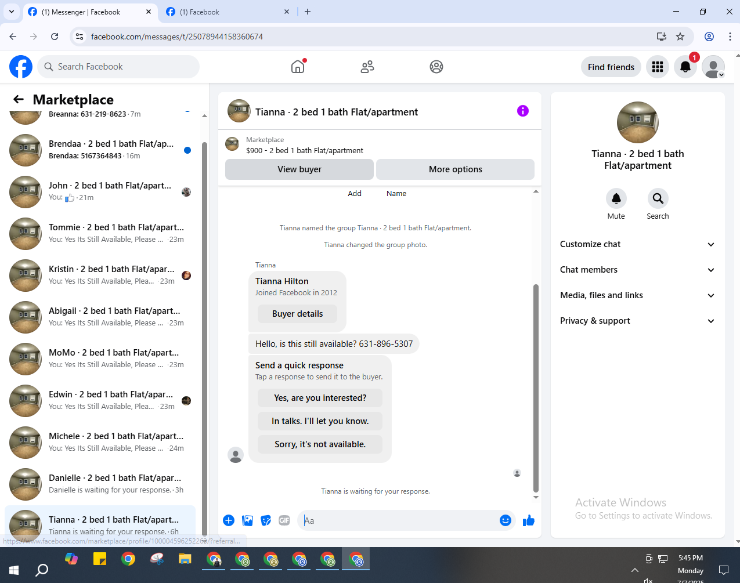Image resolution: width=740 pixels, height=583 pixels.
Task: Reload the page in browser
Action: point(55,37)
